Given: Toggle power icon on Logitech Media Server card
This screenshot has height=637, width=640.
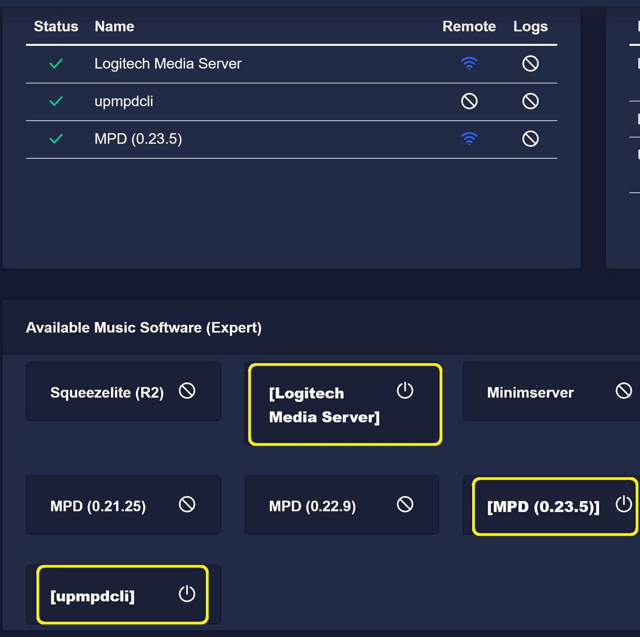Looking at the screenshot, I should pyautogui.click(x=405, y=391).
